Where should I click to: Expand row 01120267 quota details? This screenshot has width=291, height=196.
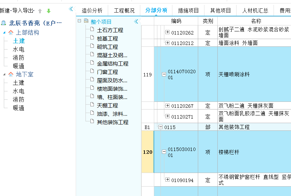(167, 106)
